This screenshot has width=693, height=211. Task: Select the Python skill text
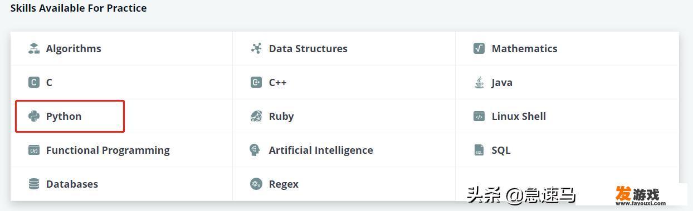64,116
